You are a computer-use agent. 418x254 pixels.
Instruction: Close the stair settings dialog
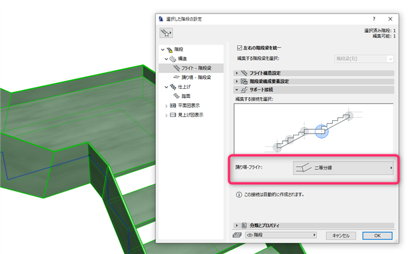[x=391, y=19]
